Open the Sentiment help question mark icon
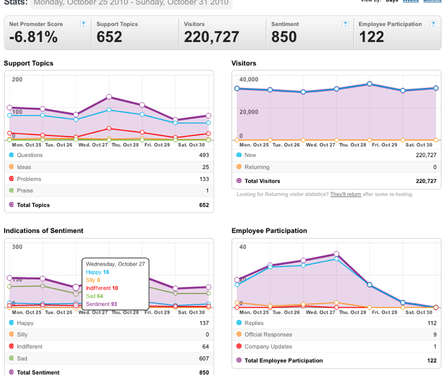Image resolution: width=446 pixels, height=377 pixels. (345, 24)
